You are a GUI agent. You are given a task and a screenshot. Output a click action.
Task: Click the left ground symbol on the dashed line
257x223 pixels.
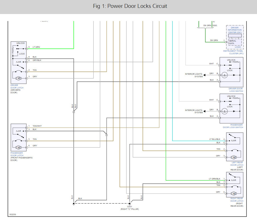(74, 204)
